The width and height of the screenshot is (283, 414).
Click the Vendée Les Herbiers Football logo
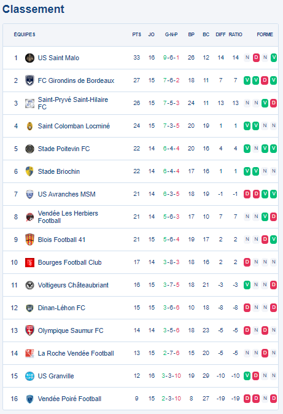pyautogui.click(x=29, y=217)
